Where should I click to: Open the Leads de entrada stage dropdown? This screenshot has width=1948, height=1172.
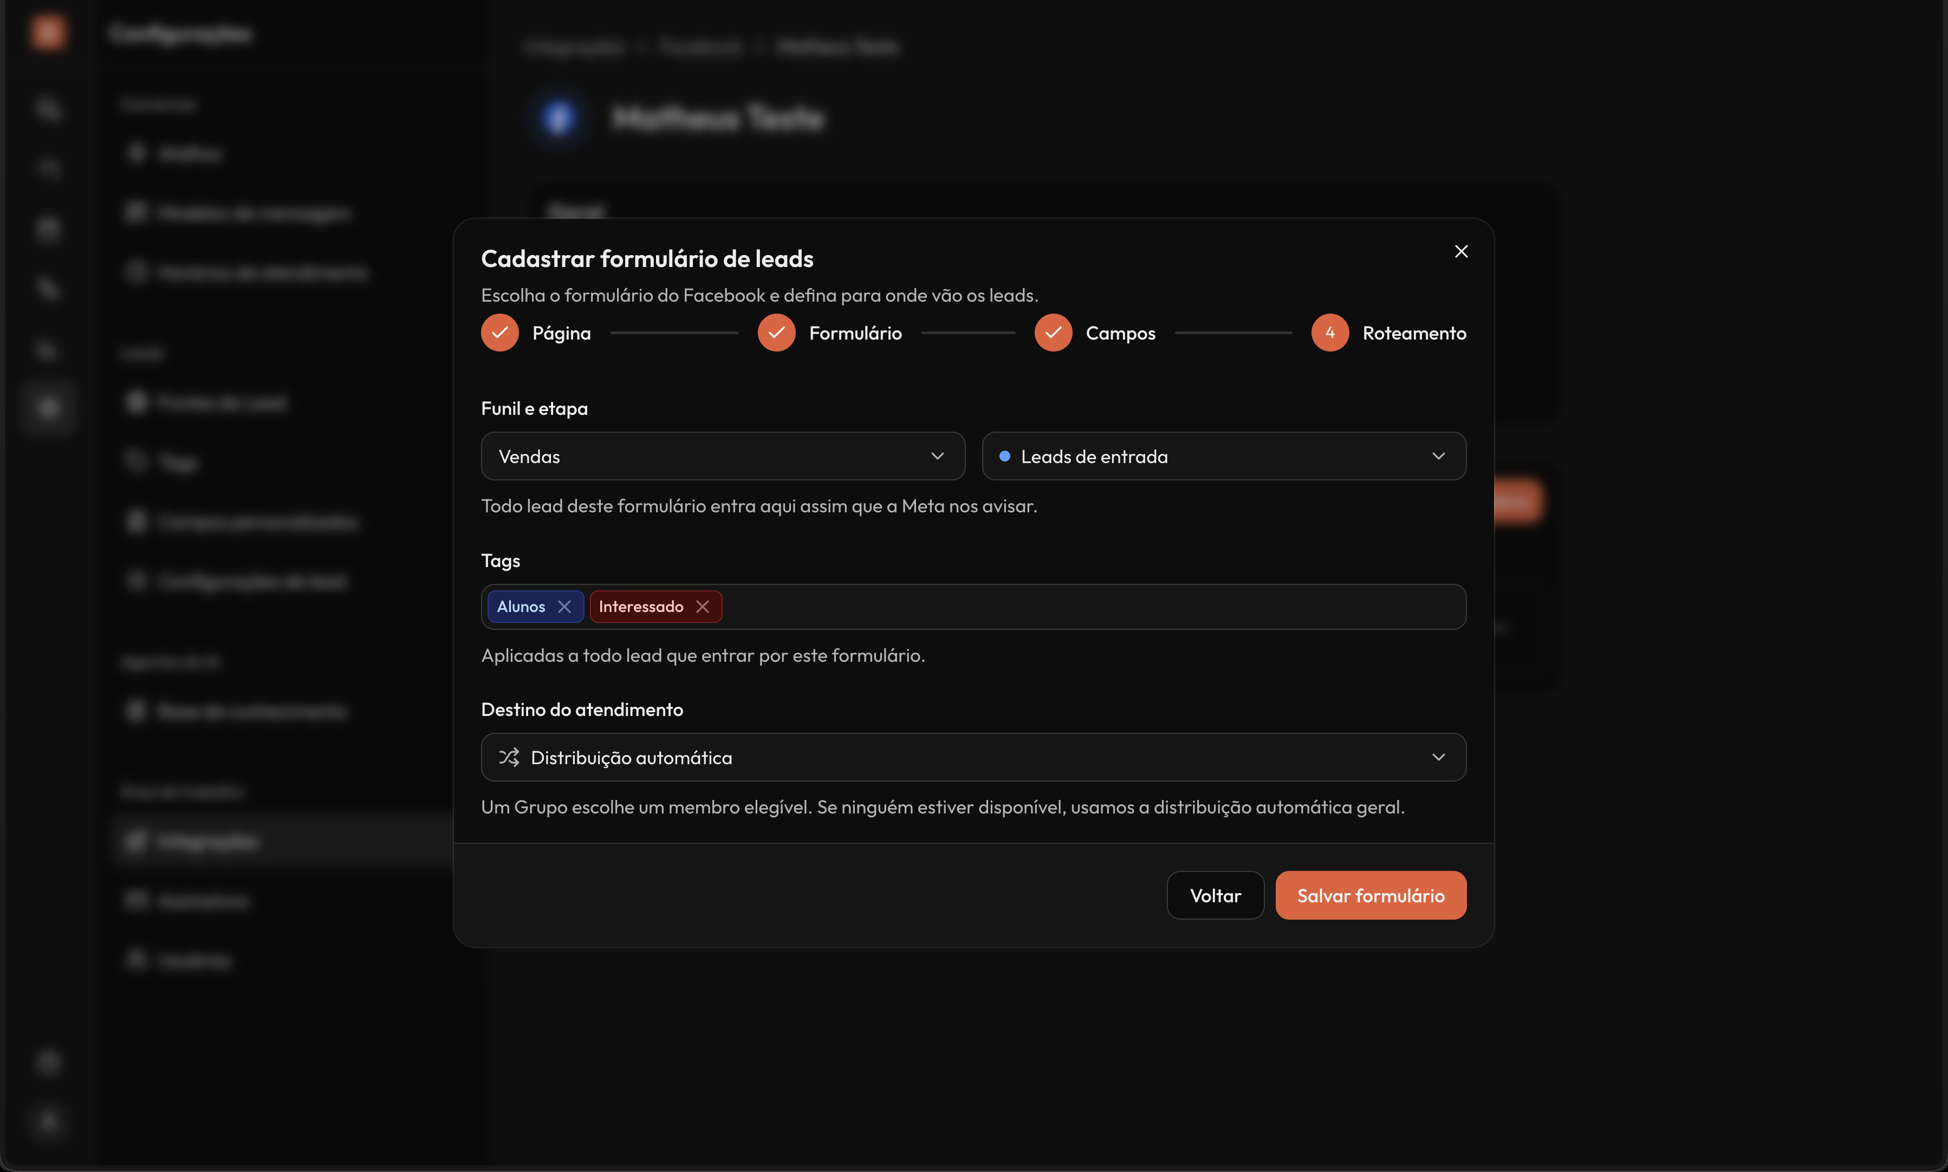tap(1224, 455)
